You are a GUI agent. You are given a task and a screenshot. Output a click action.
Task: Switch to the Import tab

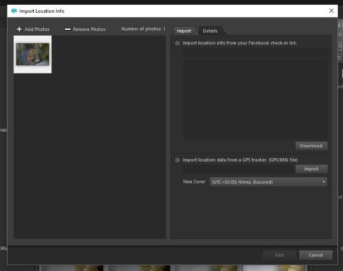184,31
